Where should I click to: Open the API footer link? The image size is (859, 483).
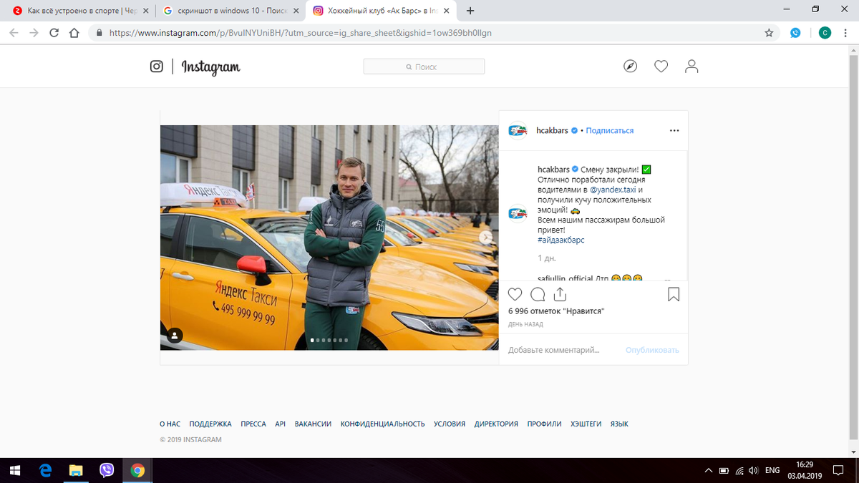[280, 424]
